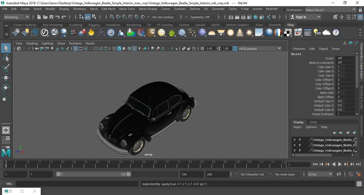Click the MEL script language button

(9, 184)
